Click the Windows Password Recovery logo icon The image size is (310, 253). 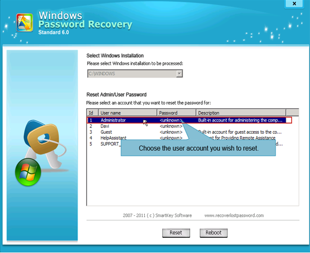click(24, 22)
